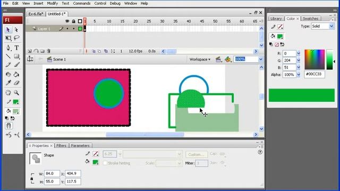The image size is (340, 191).
Task: Open the Edit Scene clapper icon
Action: coord(218,59)
